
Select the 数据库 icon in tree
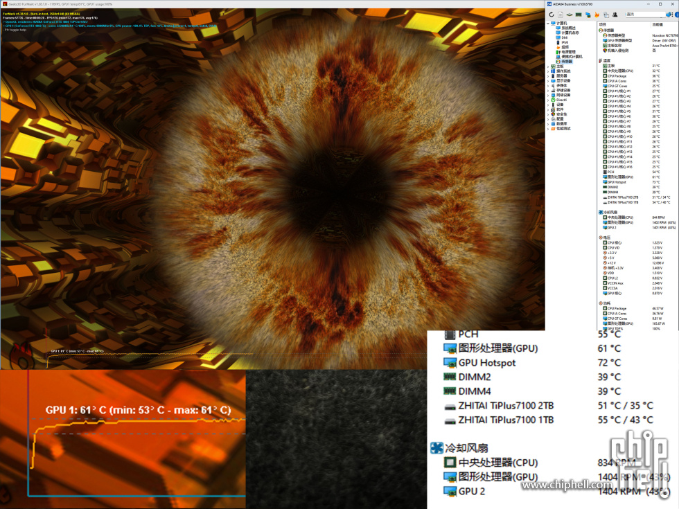[x=554, y=123]
